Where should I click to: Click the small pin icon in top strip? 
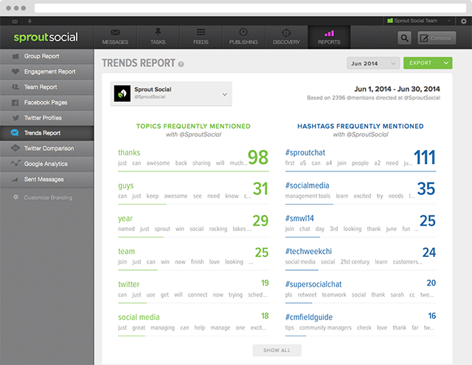29,21
